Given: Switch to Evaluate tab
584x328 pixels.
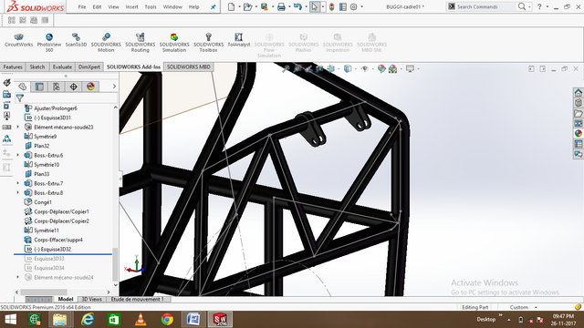Looking at the screenshot, I should tap(62, 67).
